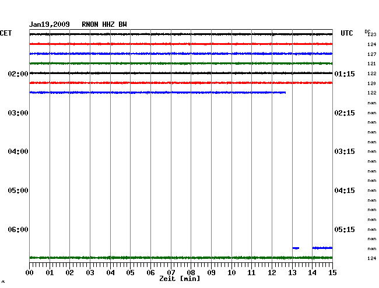
Task: Click minute label 12 on the time axis
Action: (x=272, y=273)
